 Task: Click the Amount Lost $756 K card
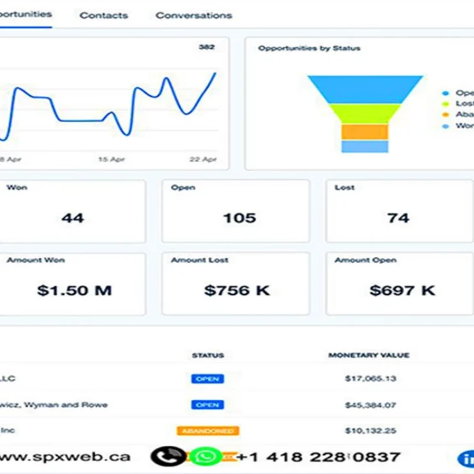235,284
